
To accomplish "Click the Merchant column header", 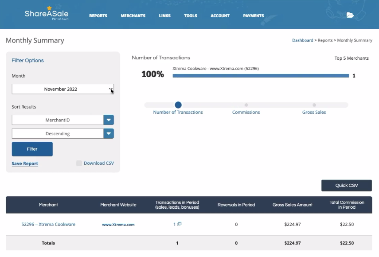I will pos(48,205).
